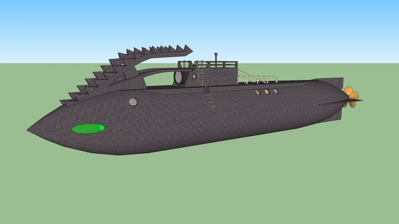Select the rightmost of three small hull portholes
Image resolution: width=399 pixels, height=224 pixels.
[276, 91]
